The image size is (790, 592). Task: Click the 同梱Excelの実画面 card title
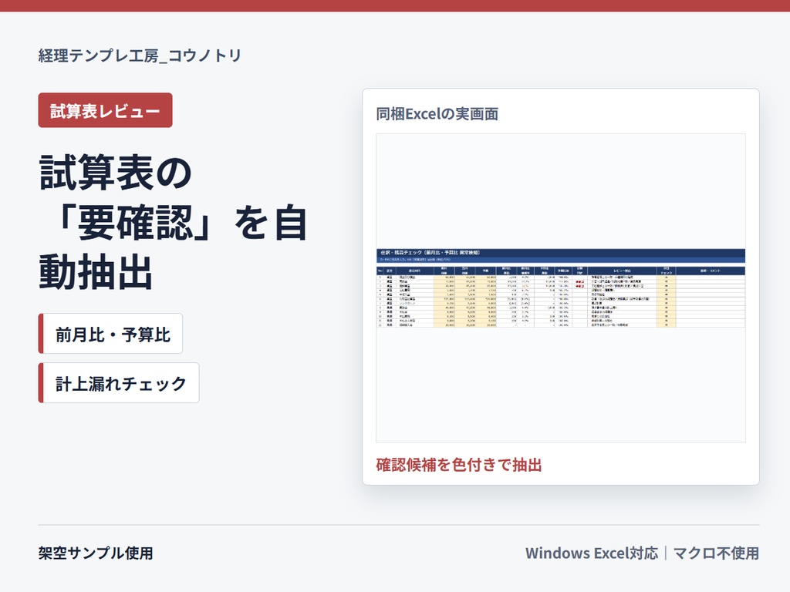point(437,114)
